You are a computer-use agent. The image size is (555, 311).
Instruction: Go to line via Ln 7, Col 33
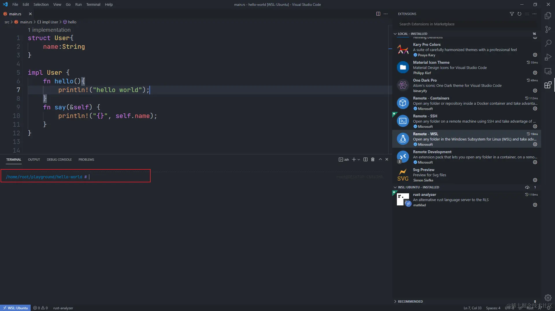pos(472,308)
